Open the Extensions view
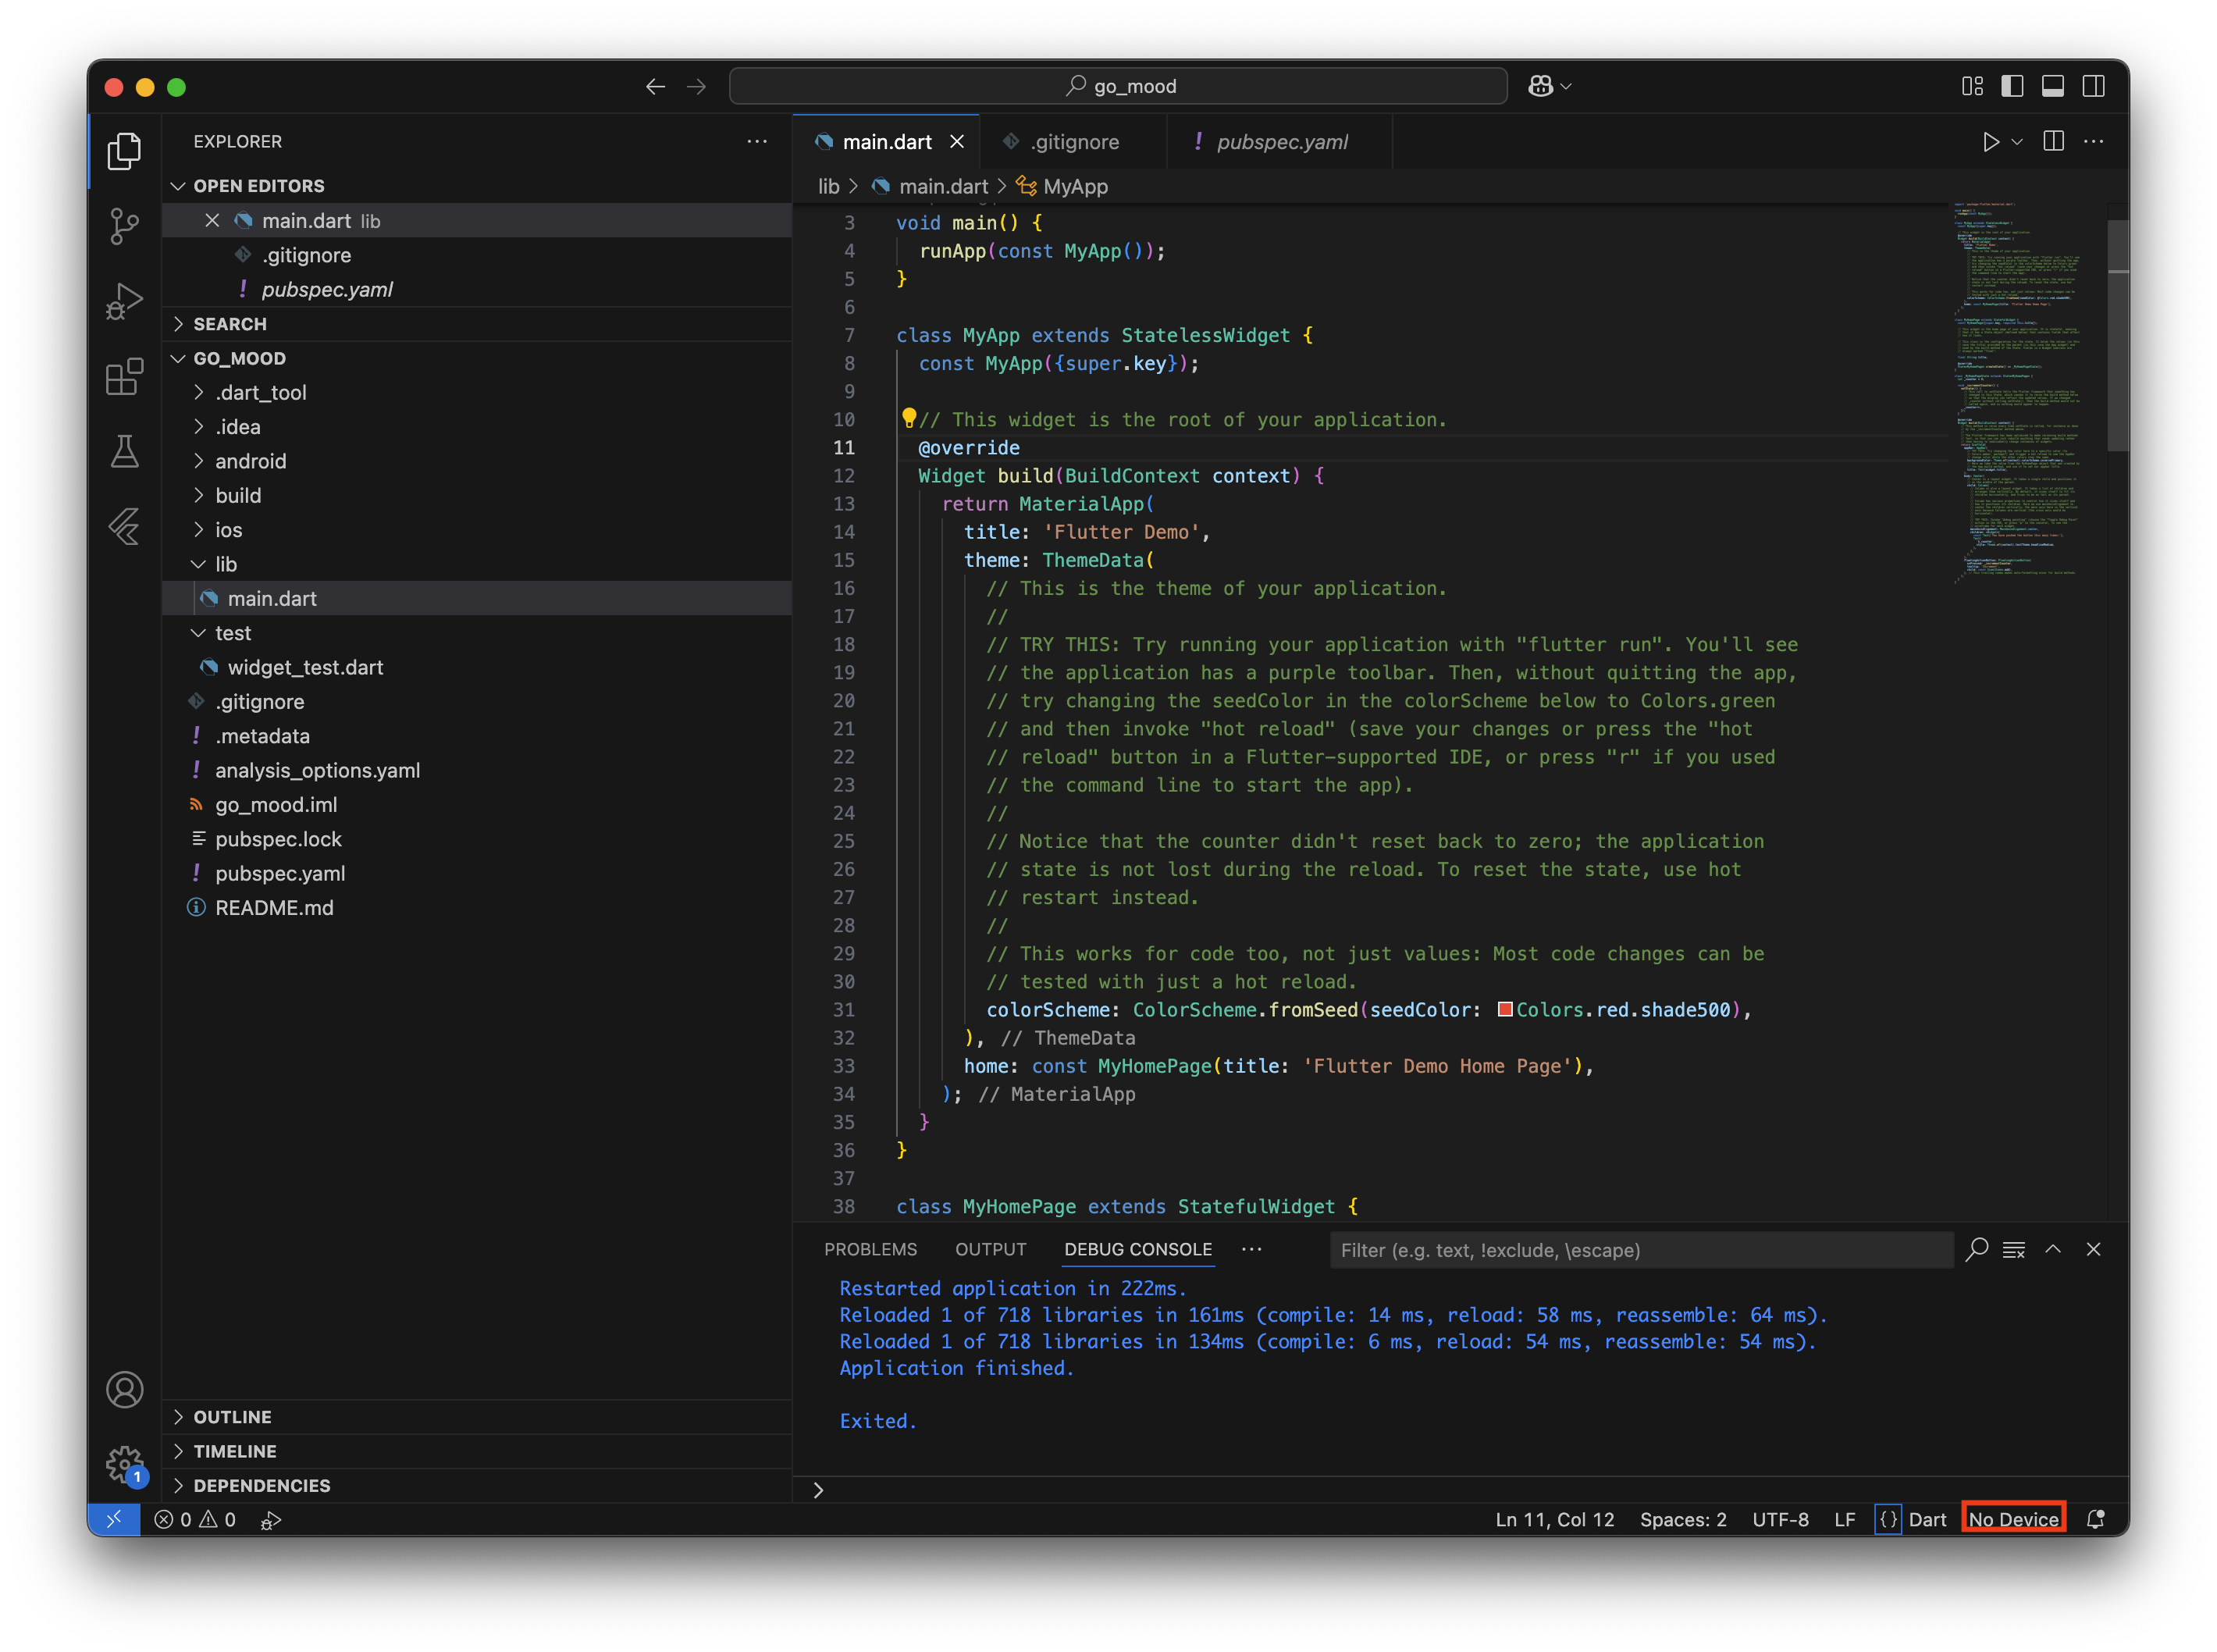Image resolution: width=2217 pixels, height=1652 pixels. point(124,377)
